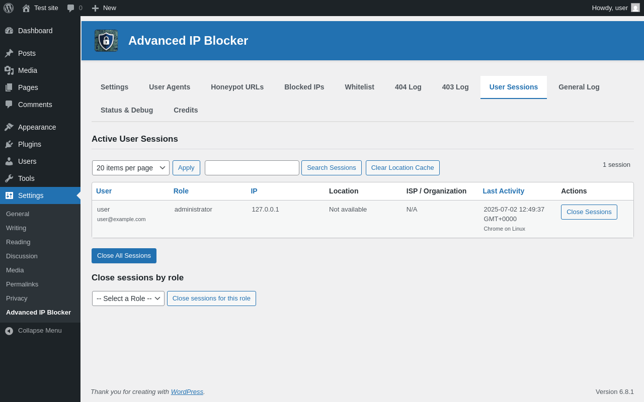Open the Credits tab
644x402 pixels.
[x=186, y=110]
